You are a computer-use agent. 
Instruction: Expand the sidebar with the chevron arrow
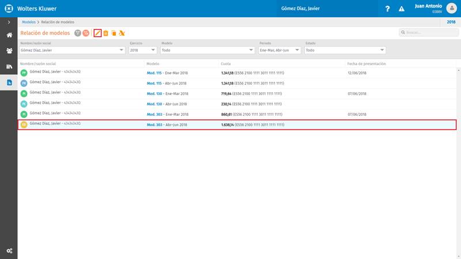9,22
